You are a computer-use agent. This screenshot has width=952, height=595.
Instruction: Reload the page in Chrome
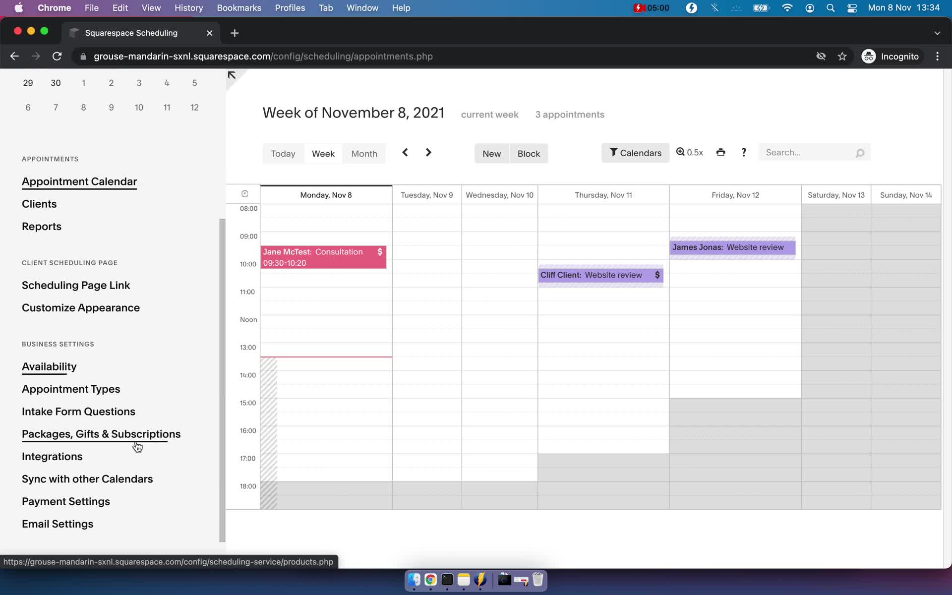(x=57, y=56)
